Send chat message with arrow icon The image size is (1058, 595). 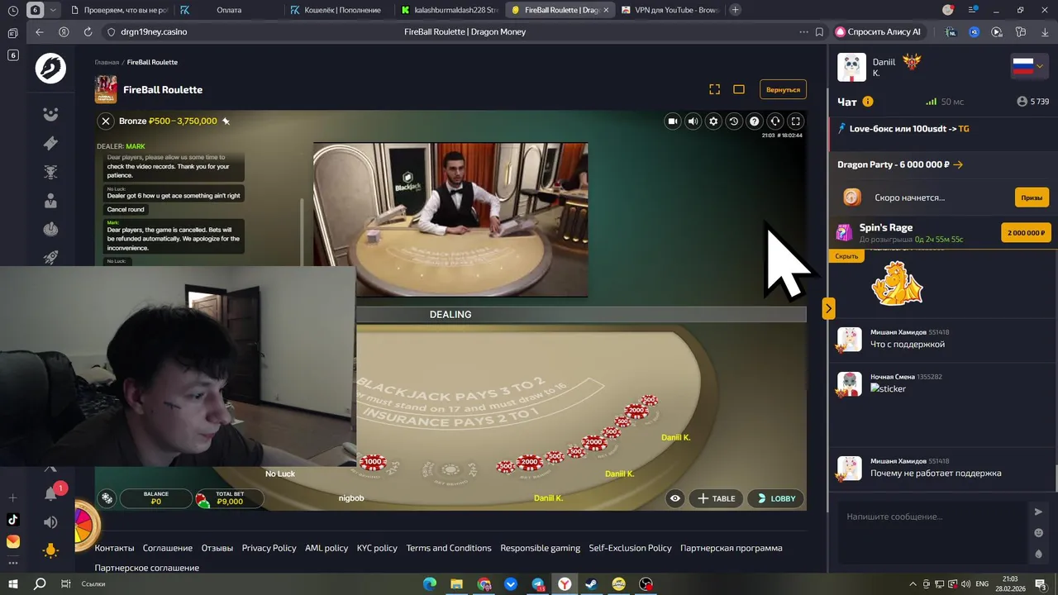click(x=1039, y=512)
